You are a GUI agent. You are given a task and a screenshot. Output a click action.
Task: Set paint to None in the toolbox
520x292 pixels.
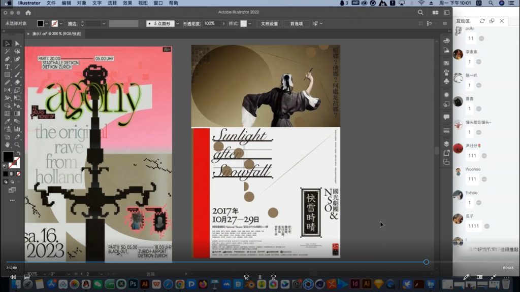[x=18, y=174]
